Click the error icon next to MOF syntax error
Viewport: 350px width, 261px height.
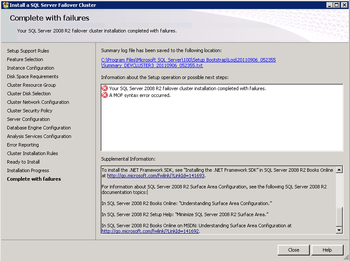(105, 95)
